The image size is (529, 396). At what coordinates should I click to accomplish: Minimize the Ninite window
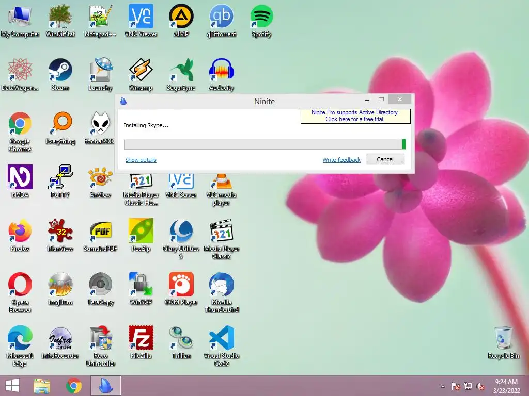point(367,100)
